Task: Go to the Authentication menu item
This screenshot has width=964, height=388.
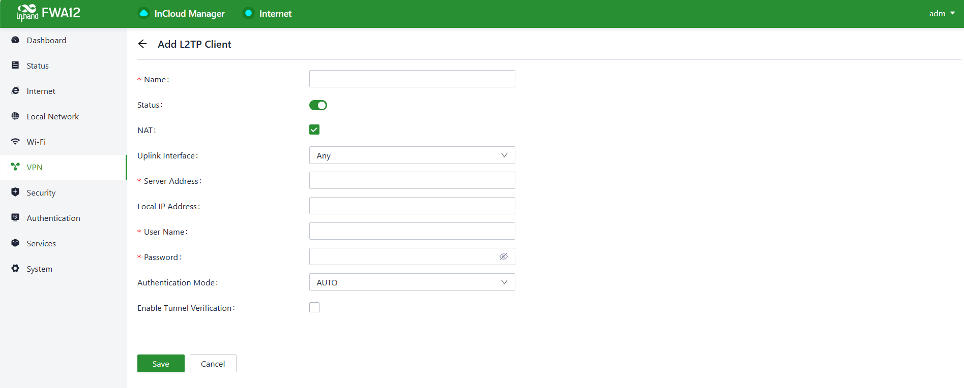Action: (x=53, y=218)
